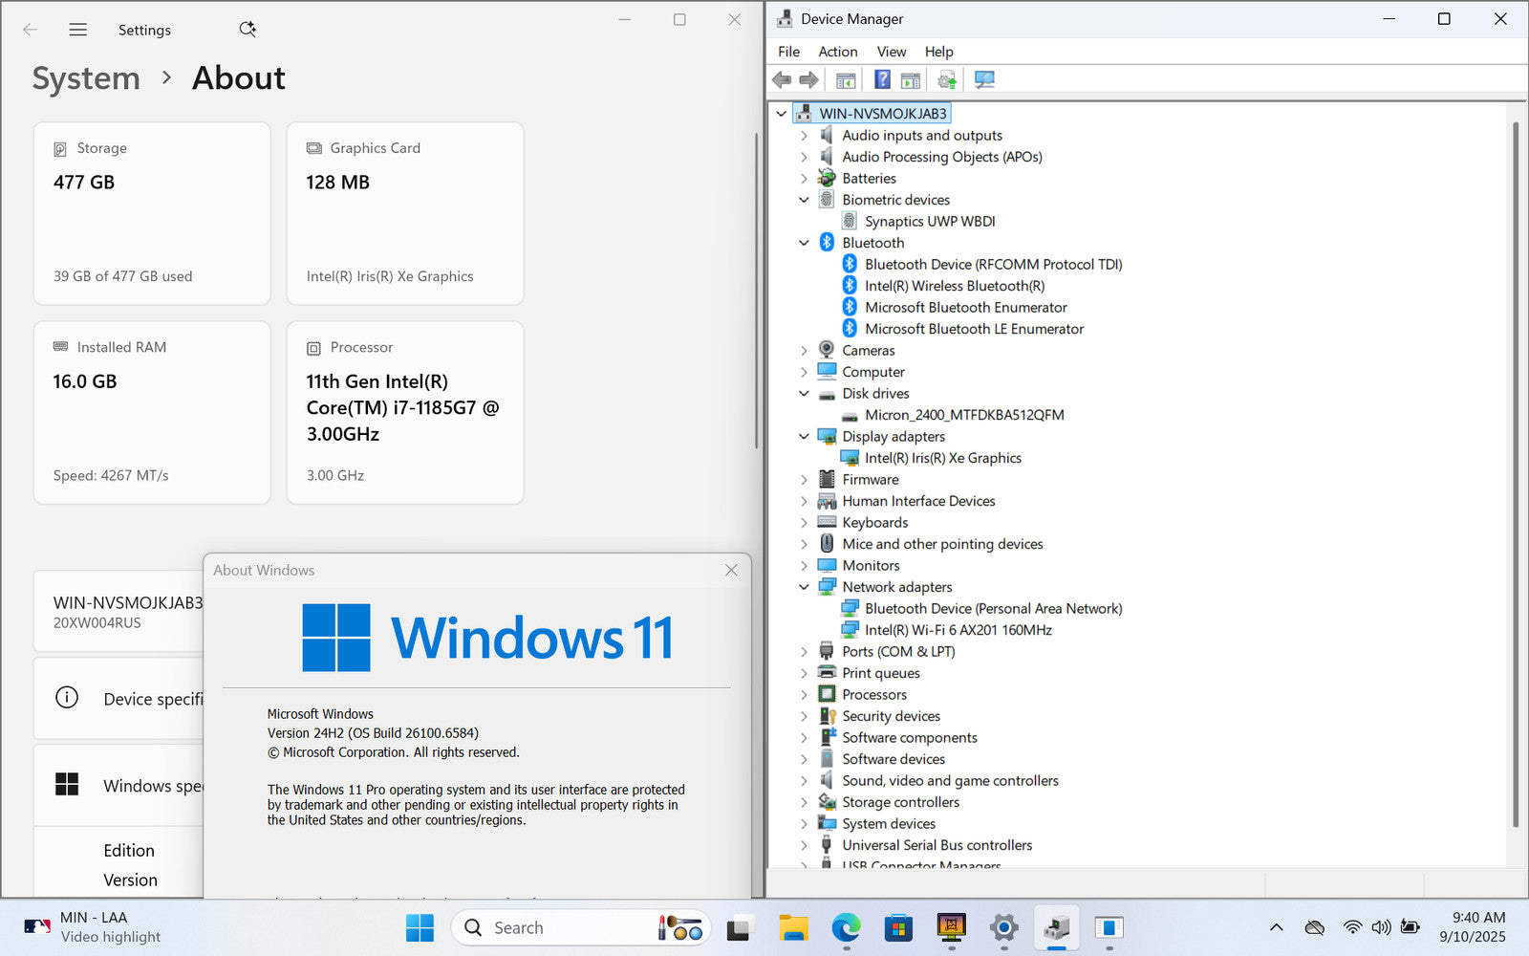The width and height of the screenshot is (1529, 956).
Task: Click the battery tray icon
Action: (x=1410, y=927)
